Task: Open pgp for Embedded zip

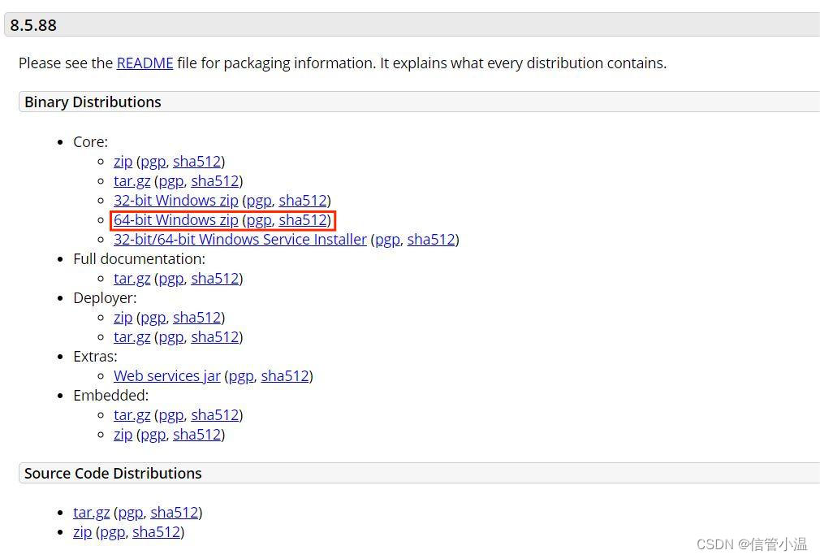Action: pyautogui.click(x=153, y=435)
